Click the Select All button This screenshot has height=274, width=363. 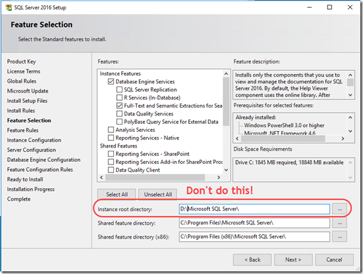tap(117, 194)
